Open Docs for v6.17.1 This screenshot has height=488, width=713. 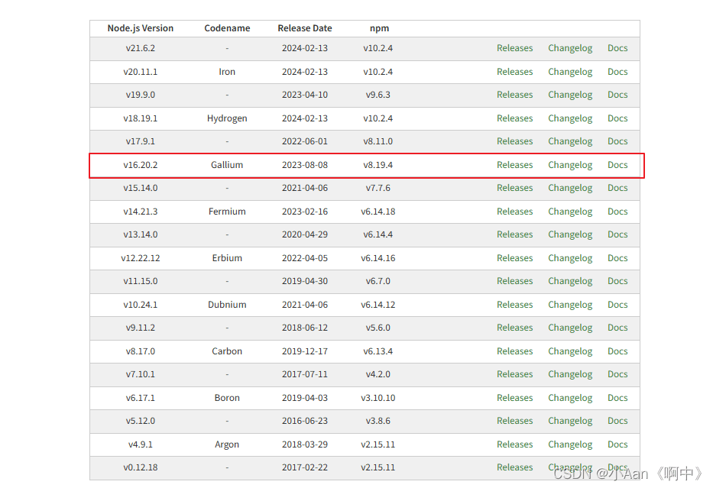click(617, 398)
